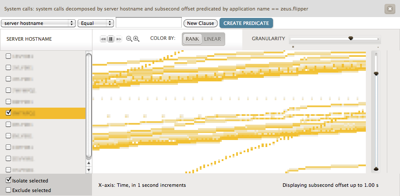Select RANK color mode

pos(192,39)
